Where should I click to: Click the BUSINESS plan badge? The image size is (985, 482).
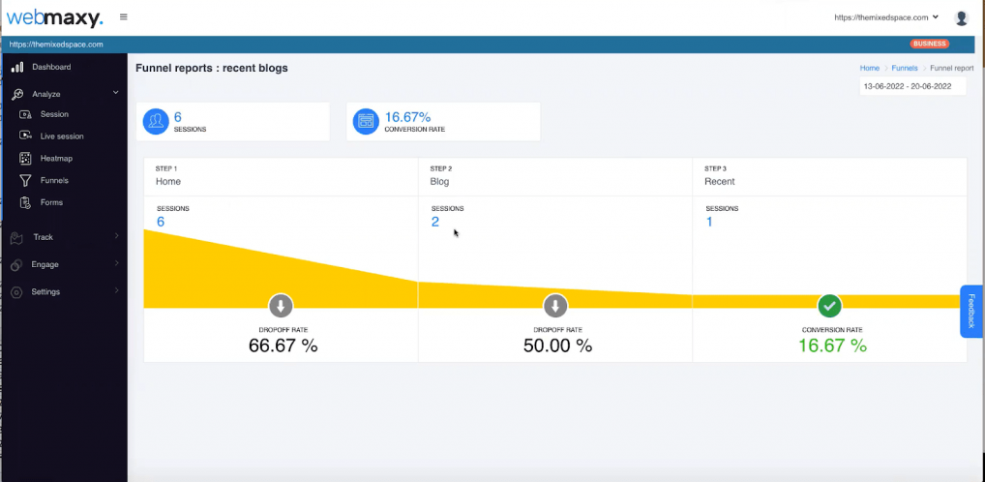tap(929, 44)
